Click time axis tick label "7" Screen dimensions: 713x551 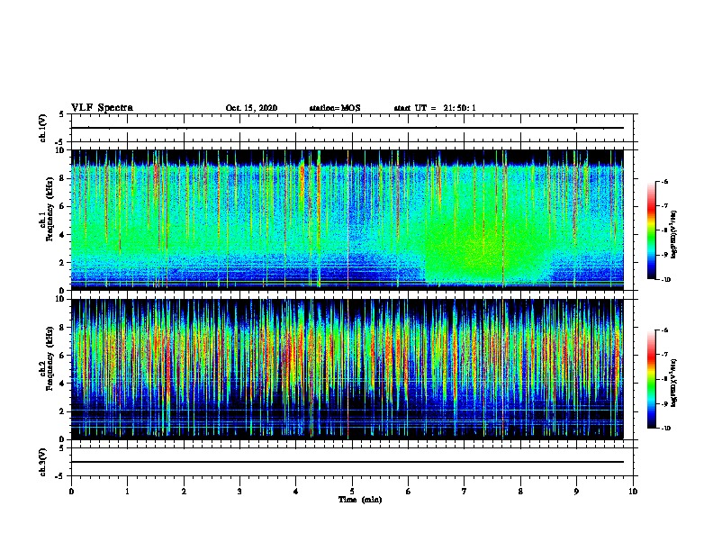(465, 492)
